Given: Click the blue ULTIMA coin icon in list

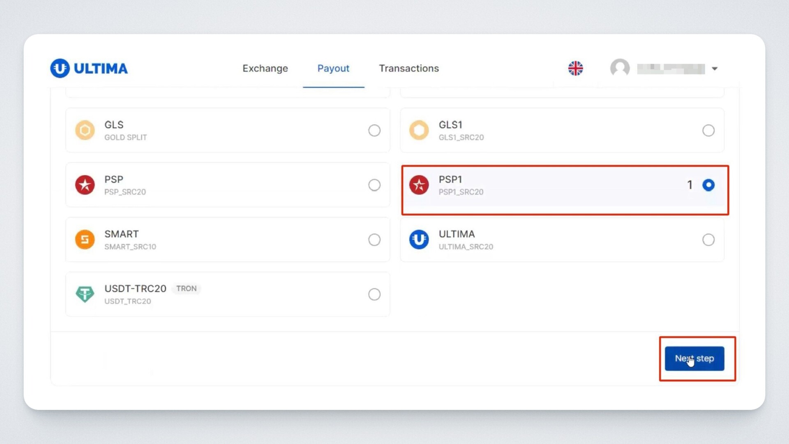Looking at the screenshot, I should point(419,240).
